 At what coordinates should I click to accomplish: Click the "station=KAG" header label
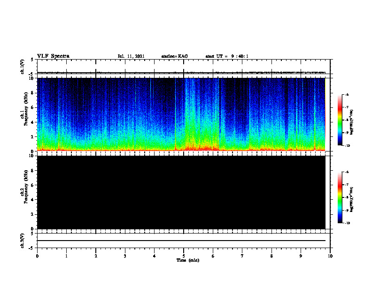tap(175, 56)
